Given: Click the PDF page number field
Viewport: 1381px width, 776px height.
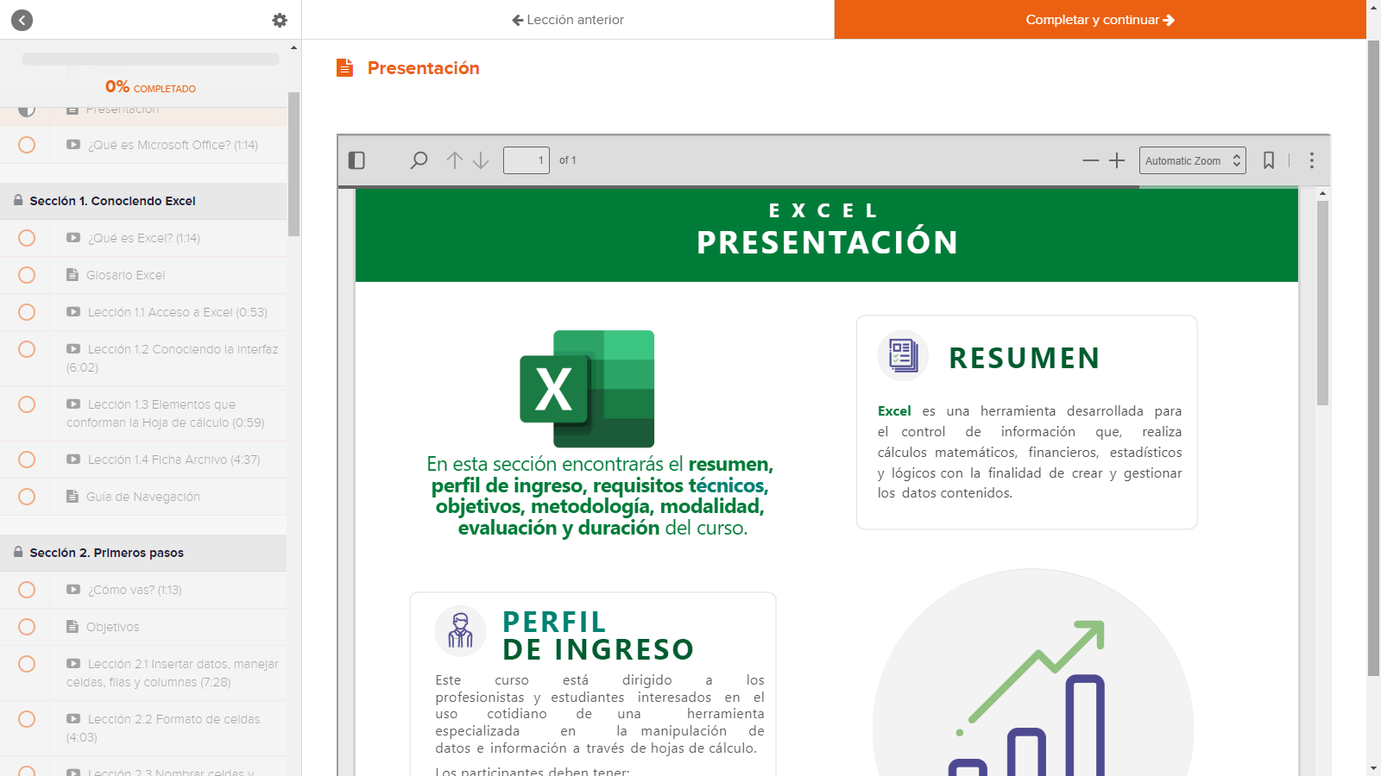Looking at the screenshot, I should (527, 160).
